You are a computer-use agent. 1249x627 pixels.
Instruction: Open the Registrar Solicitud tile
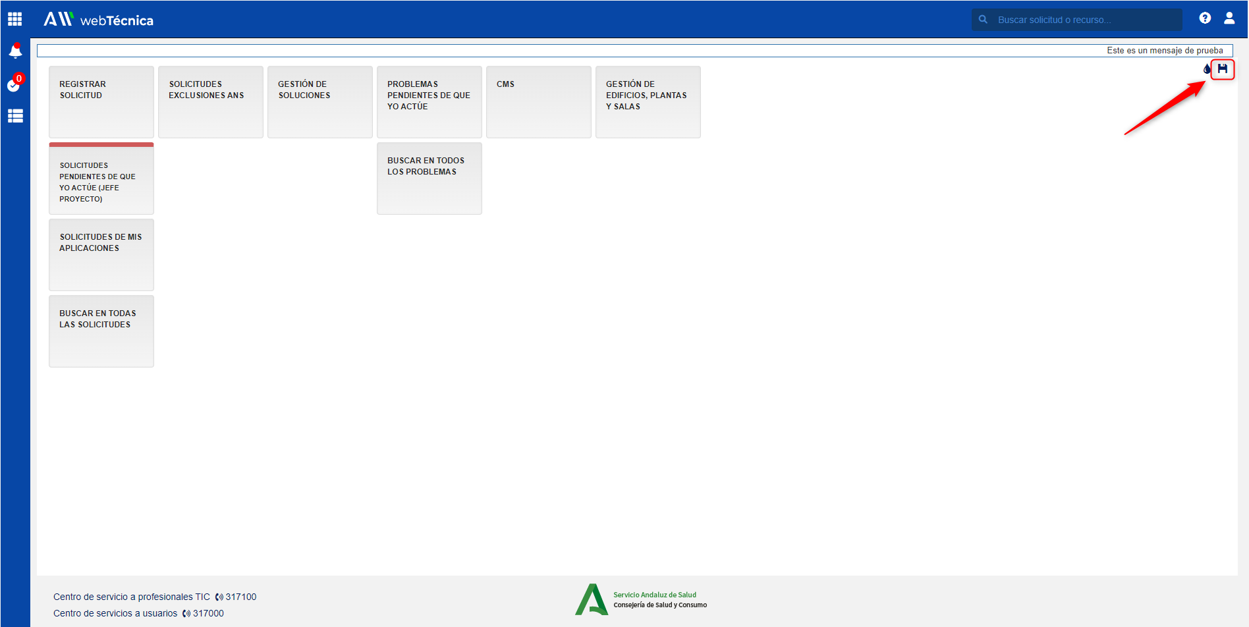[101, 102]
